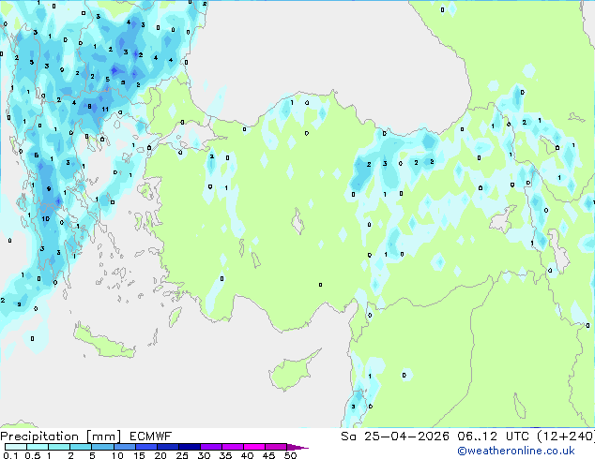Pick the legend swatch between 25 and 30

(x=190, y=447)
